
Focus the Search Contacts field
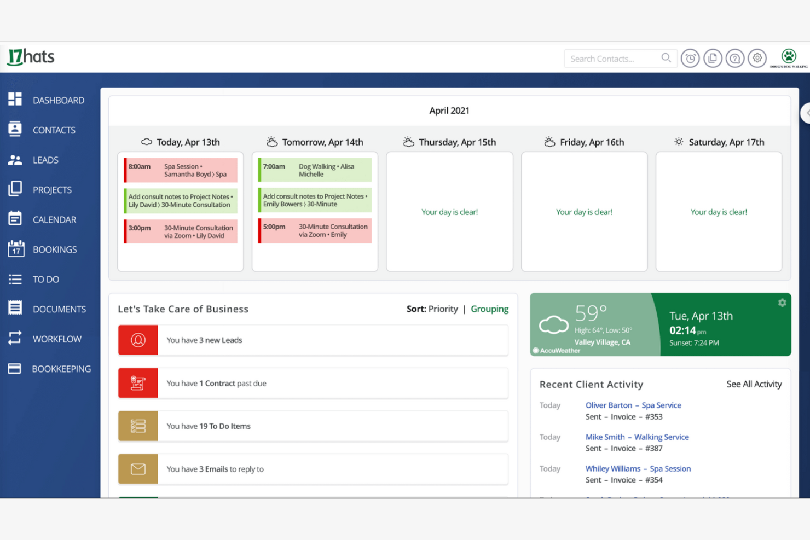point(612,59)
